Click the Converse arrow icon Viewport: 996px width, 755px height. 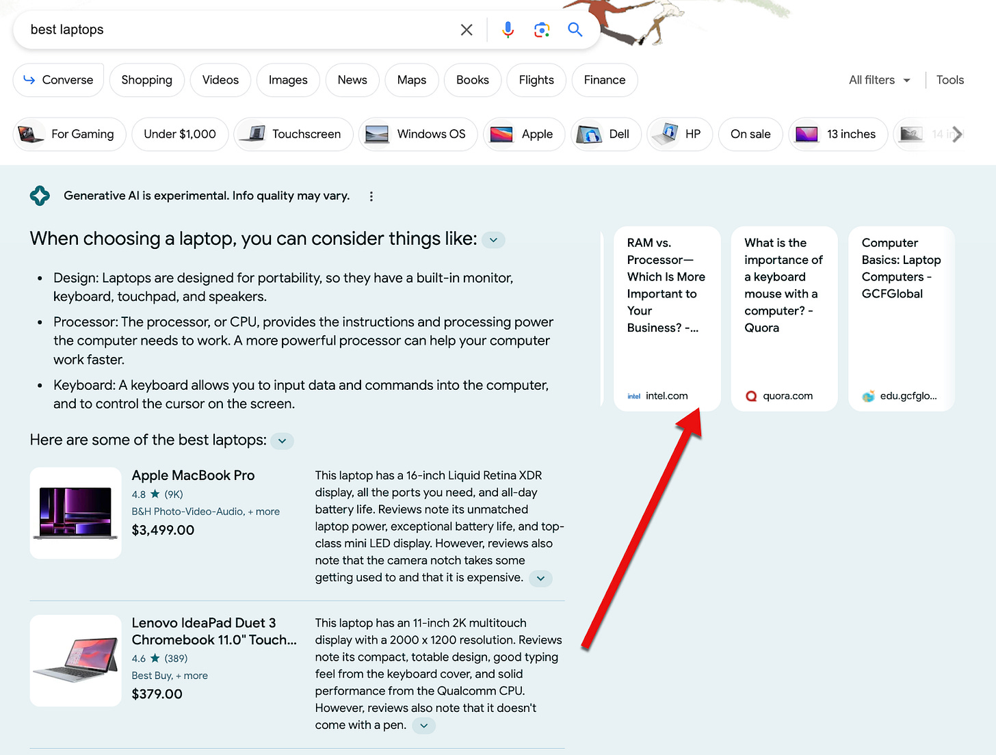(29, 80)
